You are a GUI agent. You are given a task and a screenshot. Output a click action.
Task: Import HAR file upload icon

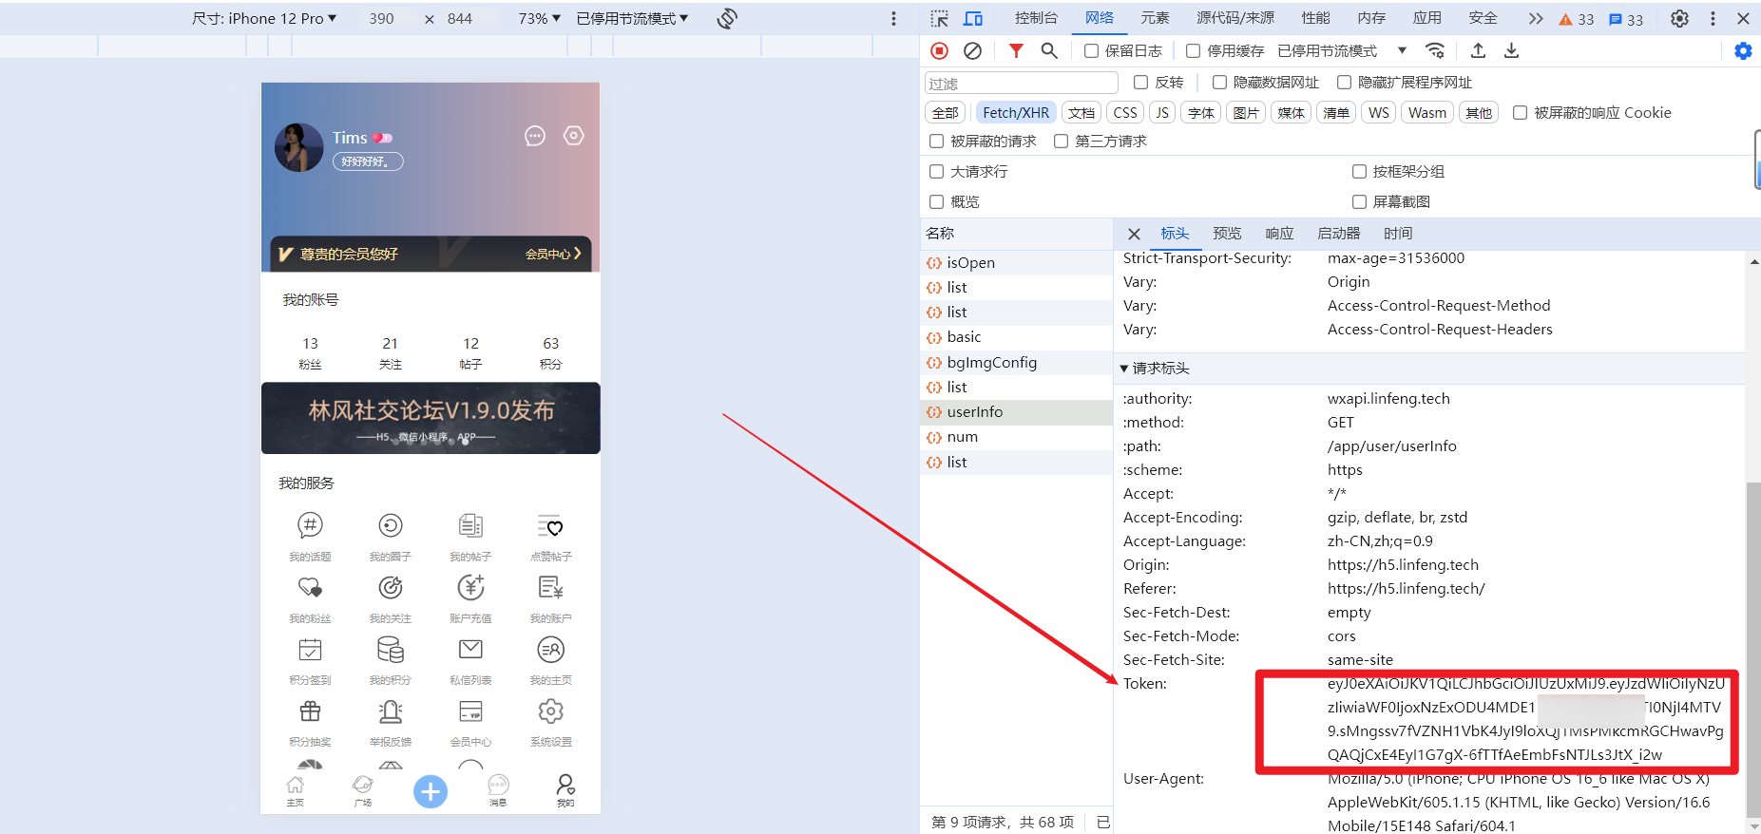point(1478,50)
